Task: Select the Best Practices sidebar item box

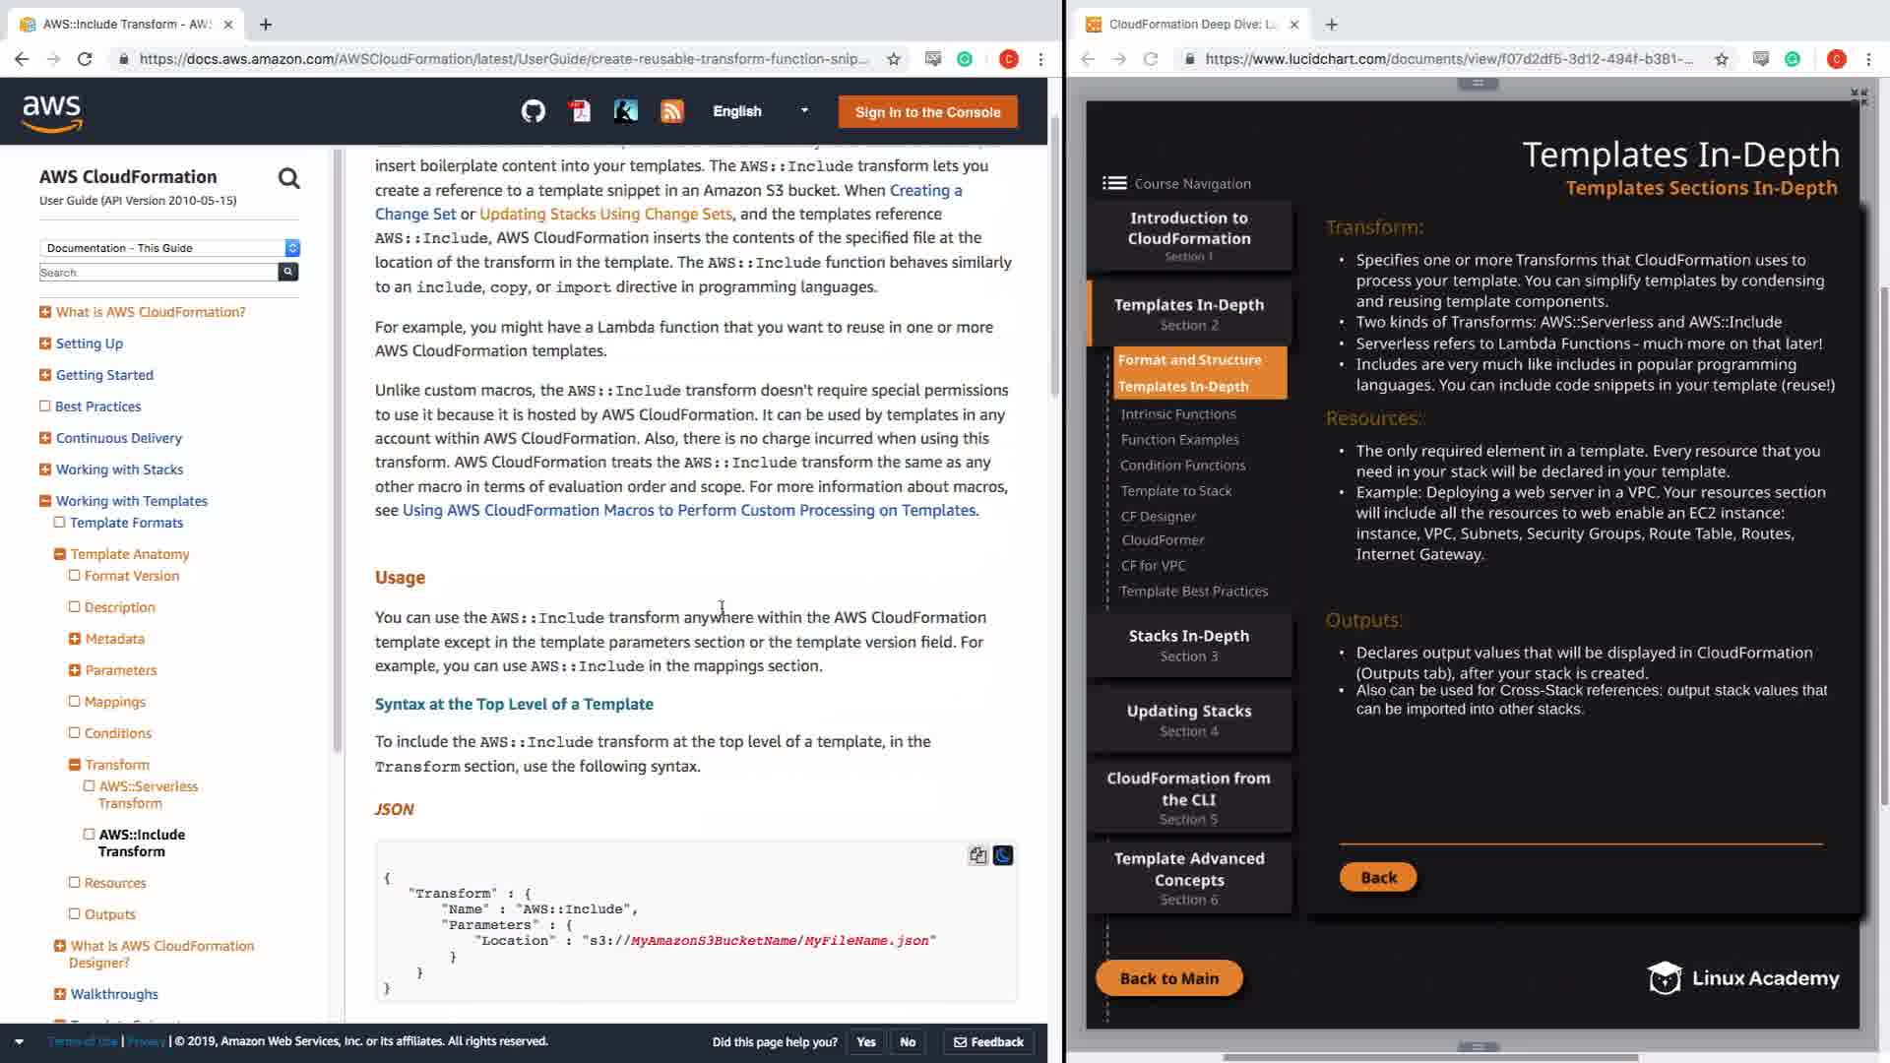Action: click(44, 406)
